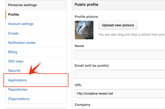
Task: Click the Personal settings panel header
Action: click(23, 5)
